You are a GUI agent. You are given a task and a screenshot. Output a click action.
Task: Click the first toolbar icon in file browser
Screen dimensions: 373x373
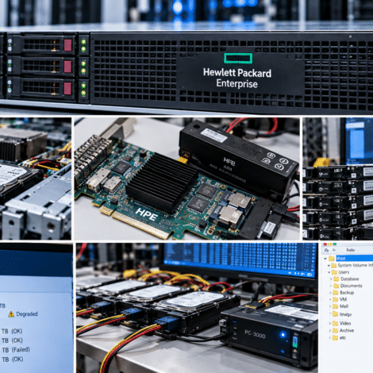pos(327,250)
